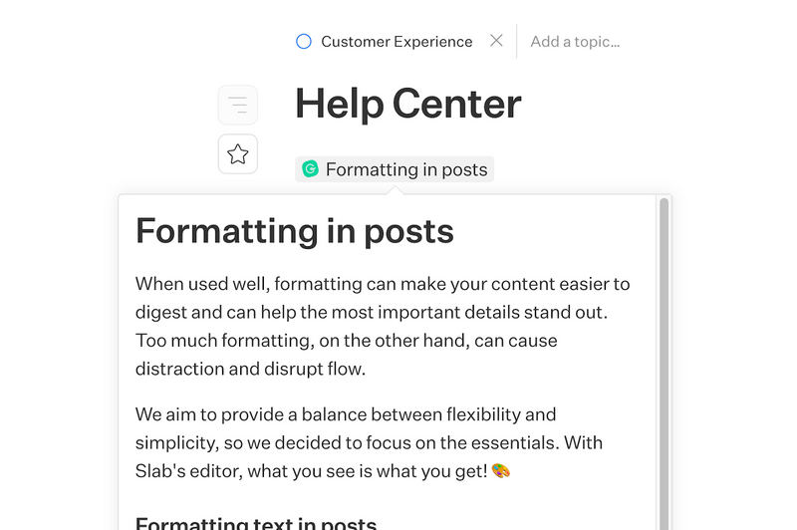Click the Help Center post title
The height and width of the screenshot is (530, 797).
[407, 104]
